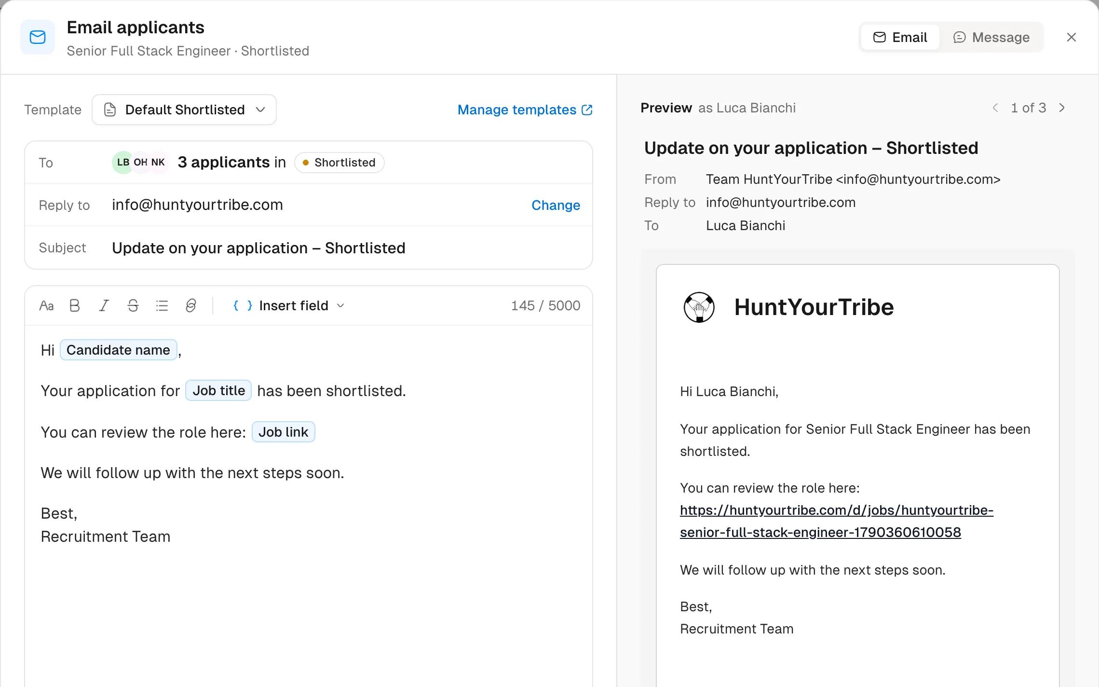Select the Job link field chip
1099x687 pixels.
(284, 432)
